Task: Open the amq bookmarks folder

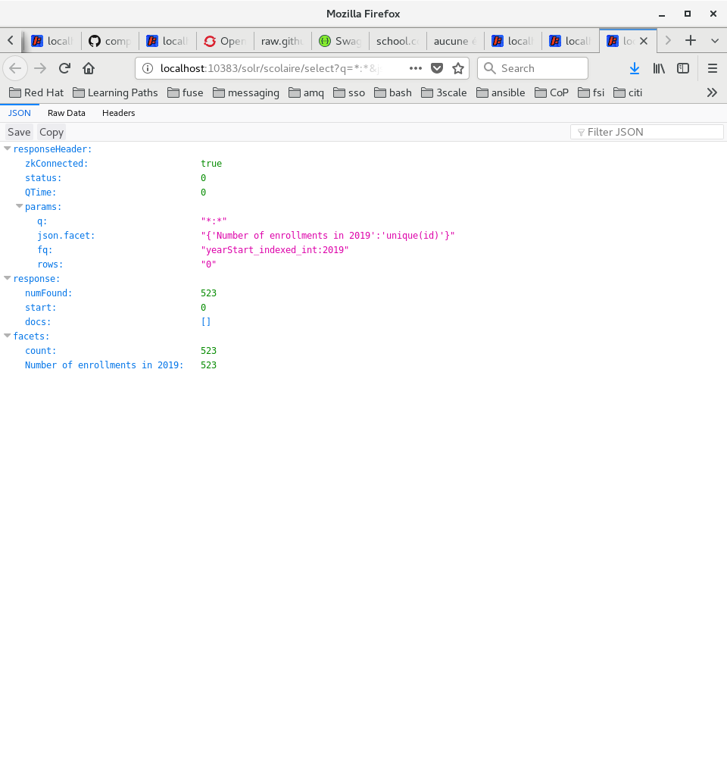Action: (306, 92)
